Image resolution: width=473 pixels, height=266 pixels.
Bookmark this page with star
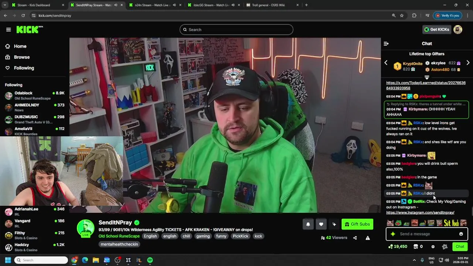[x=402, y=16]
